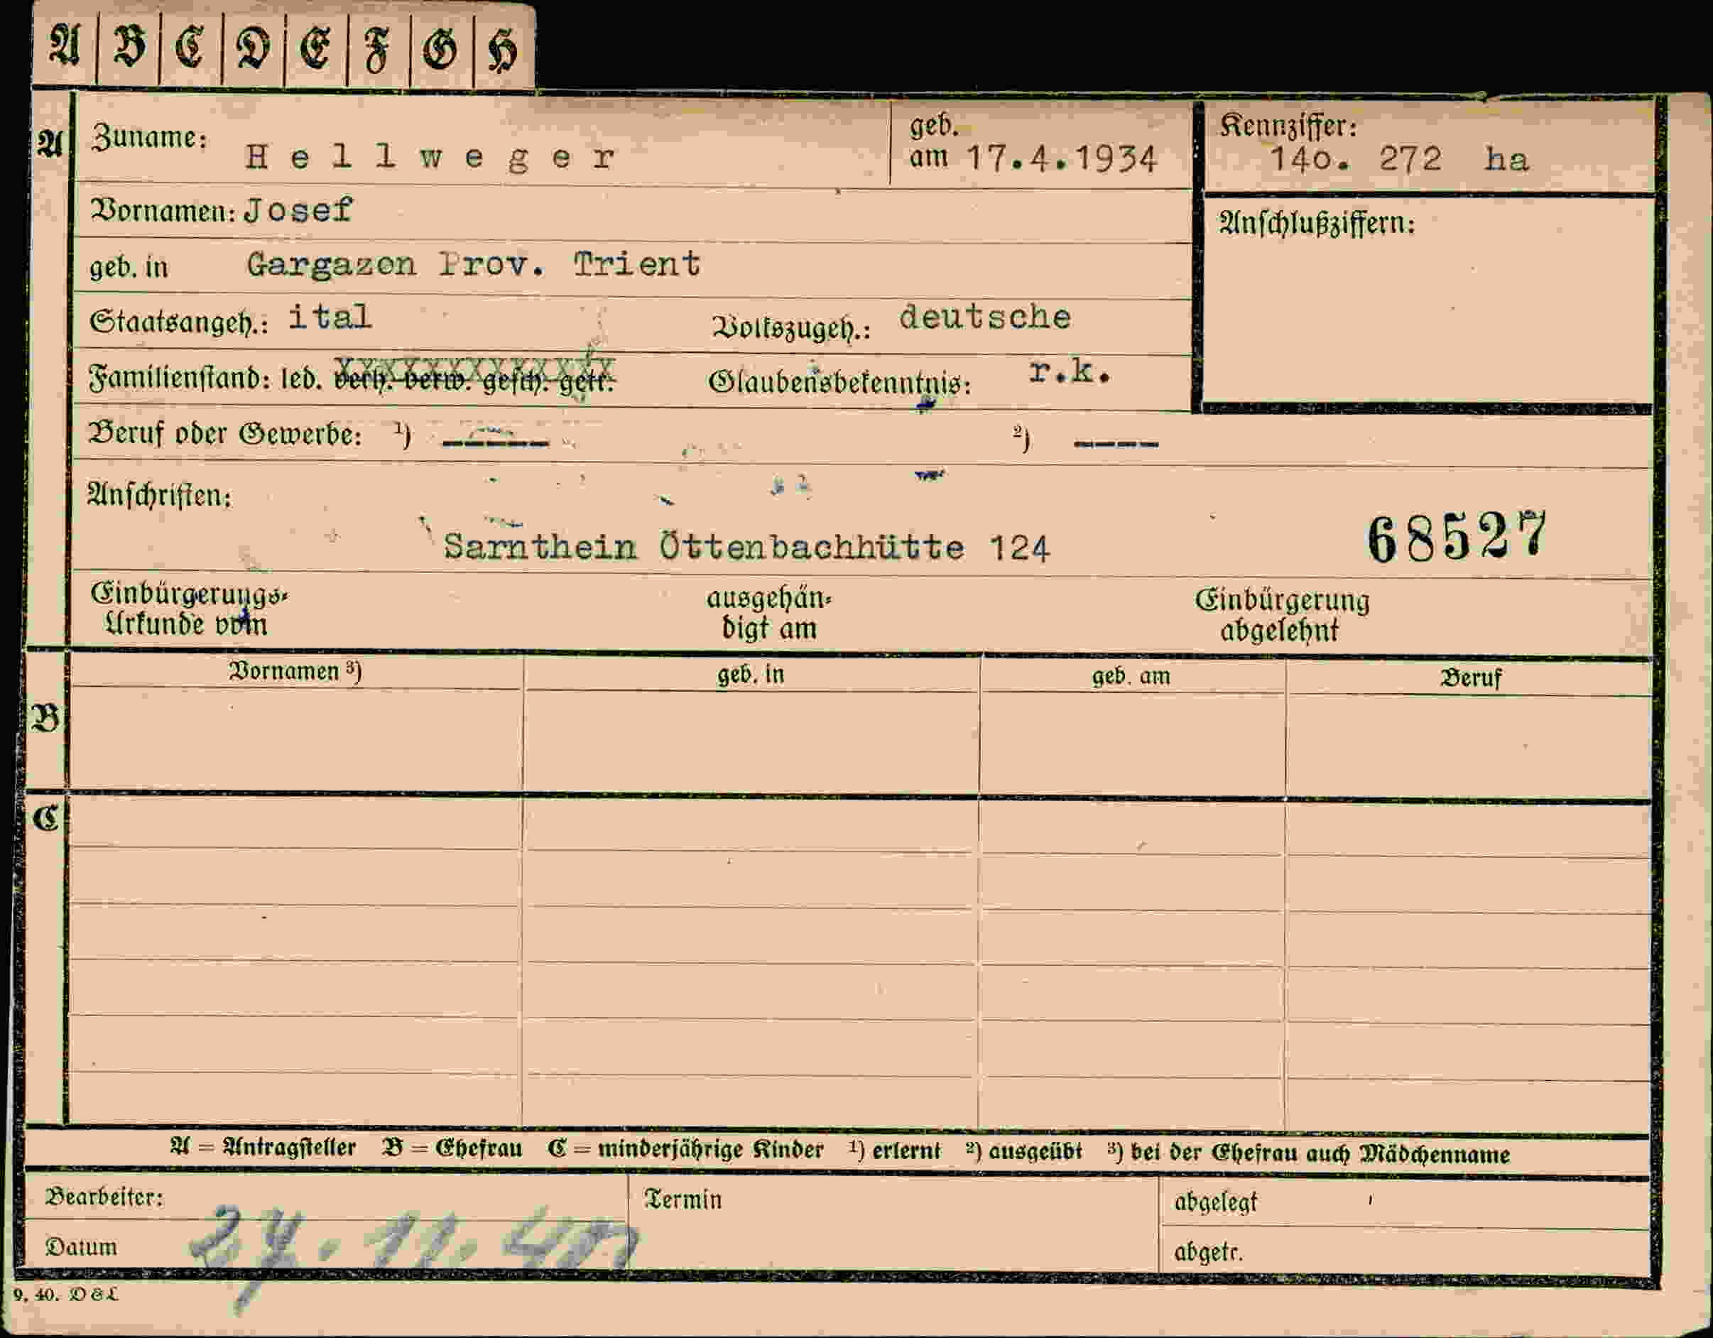Click the "Bearbeiter:" label
Screen dimensions: 1713x1338
click(x=104, y=1197)
